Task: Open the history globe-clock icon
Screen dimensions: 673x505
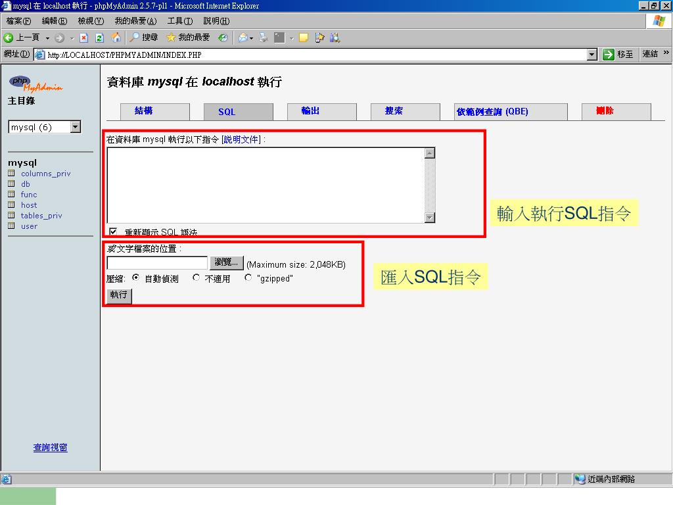Action: 222,37
